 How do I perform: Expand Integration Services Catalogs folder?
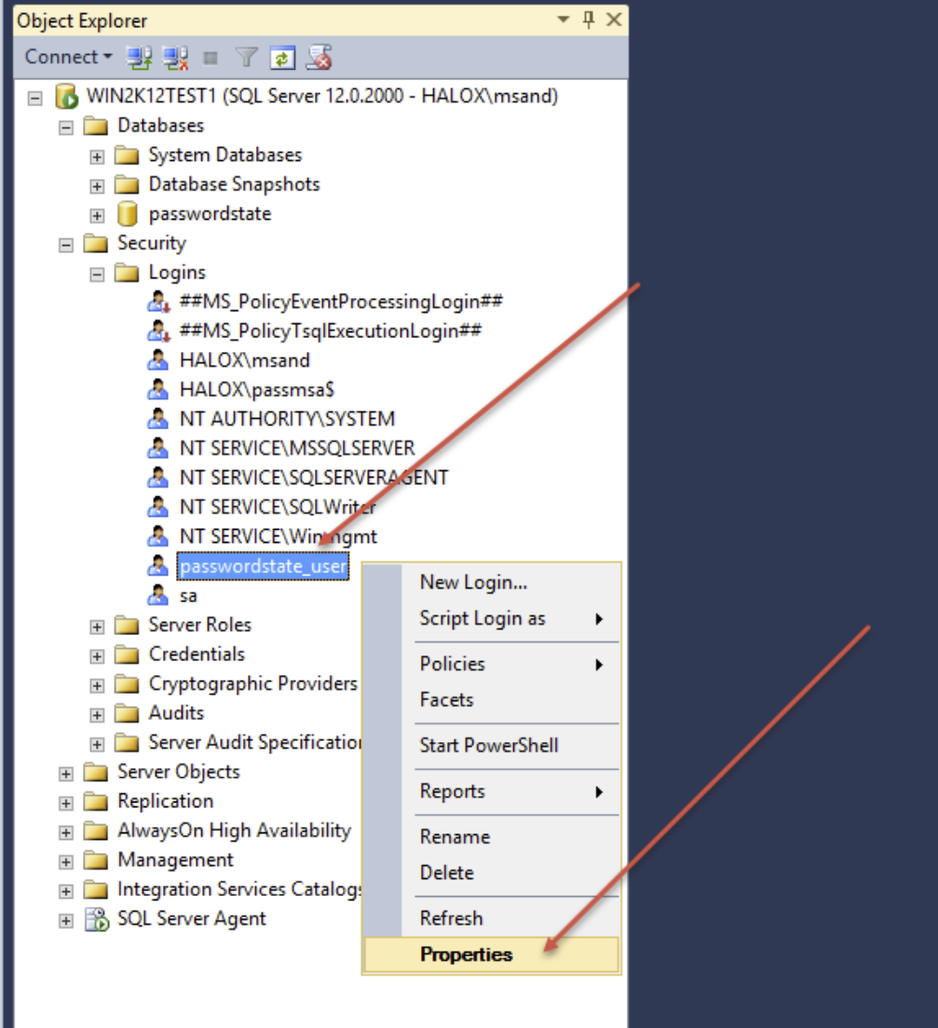coord(66,892)
